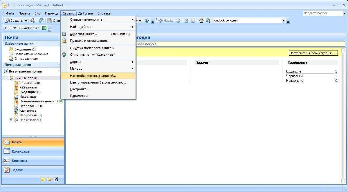Click the vertical scrollbar of Outlook Today pane
This screenshot has width=348, height=192.
[343, 115]
